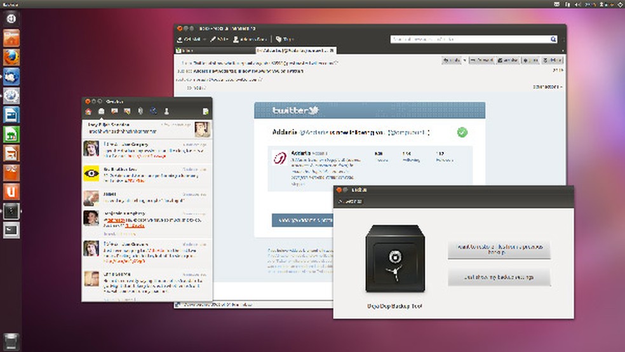Image resolution: width=625 pixels, height=352 pixels.
Task: Switch to the Inbox tab in Thunderbird
Action: (x=215, y=51)
